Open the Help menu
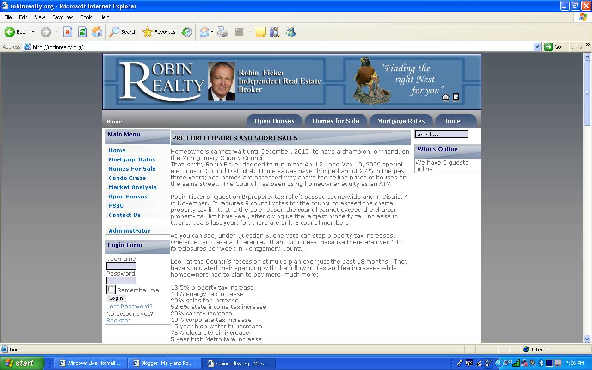This screenshot has width=592, height=370. tap(105, 17)
